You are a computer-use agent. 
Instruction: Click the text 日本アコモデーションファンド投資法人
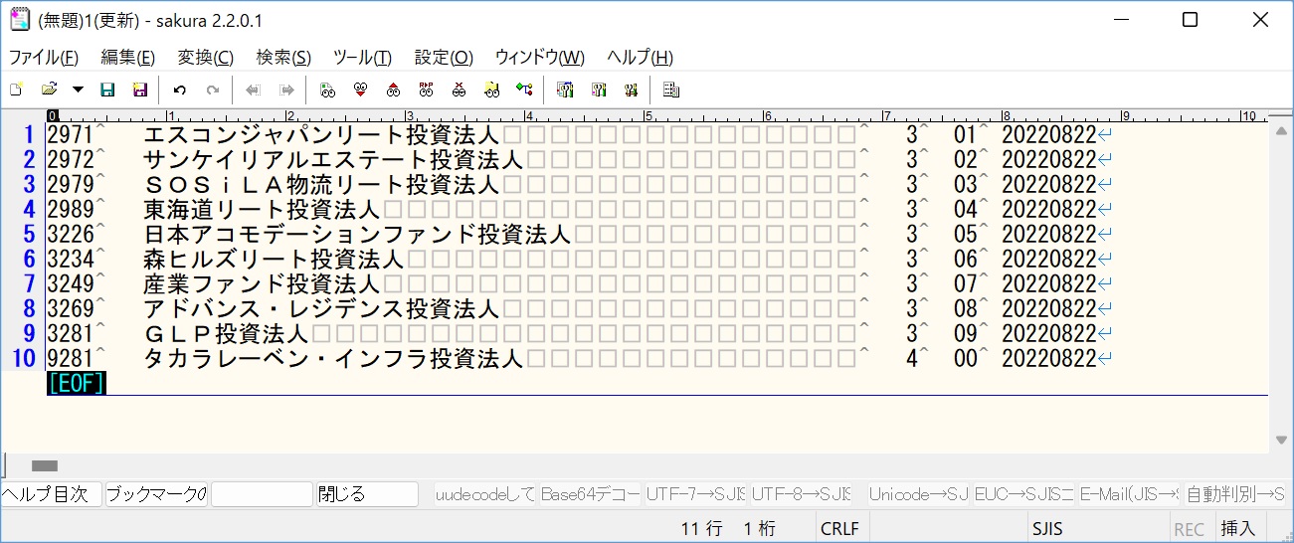(x=357, y=234)
